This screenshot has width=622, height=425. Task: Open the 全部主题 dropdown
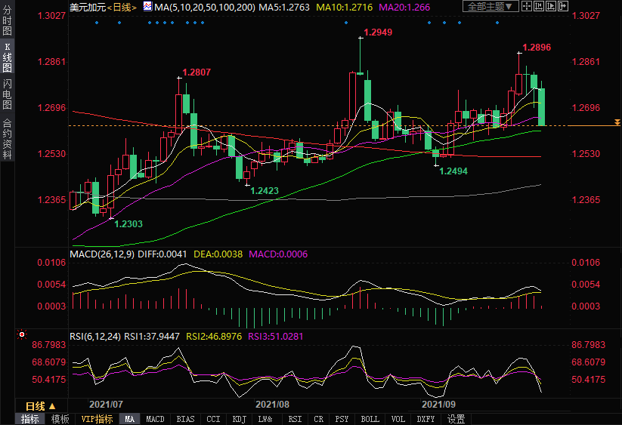pyautogui.click(x=490, y=7)
